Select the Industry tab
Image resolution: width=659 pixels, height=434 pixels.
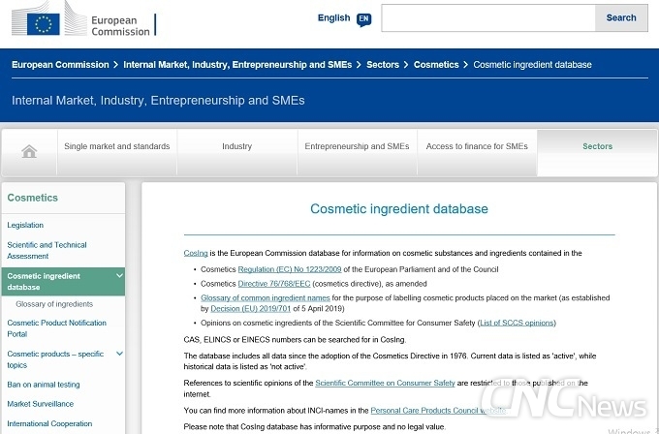[x=237, y=152]
